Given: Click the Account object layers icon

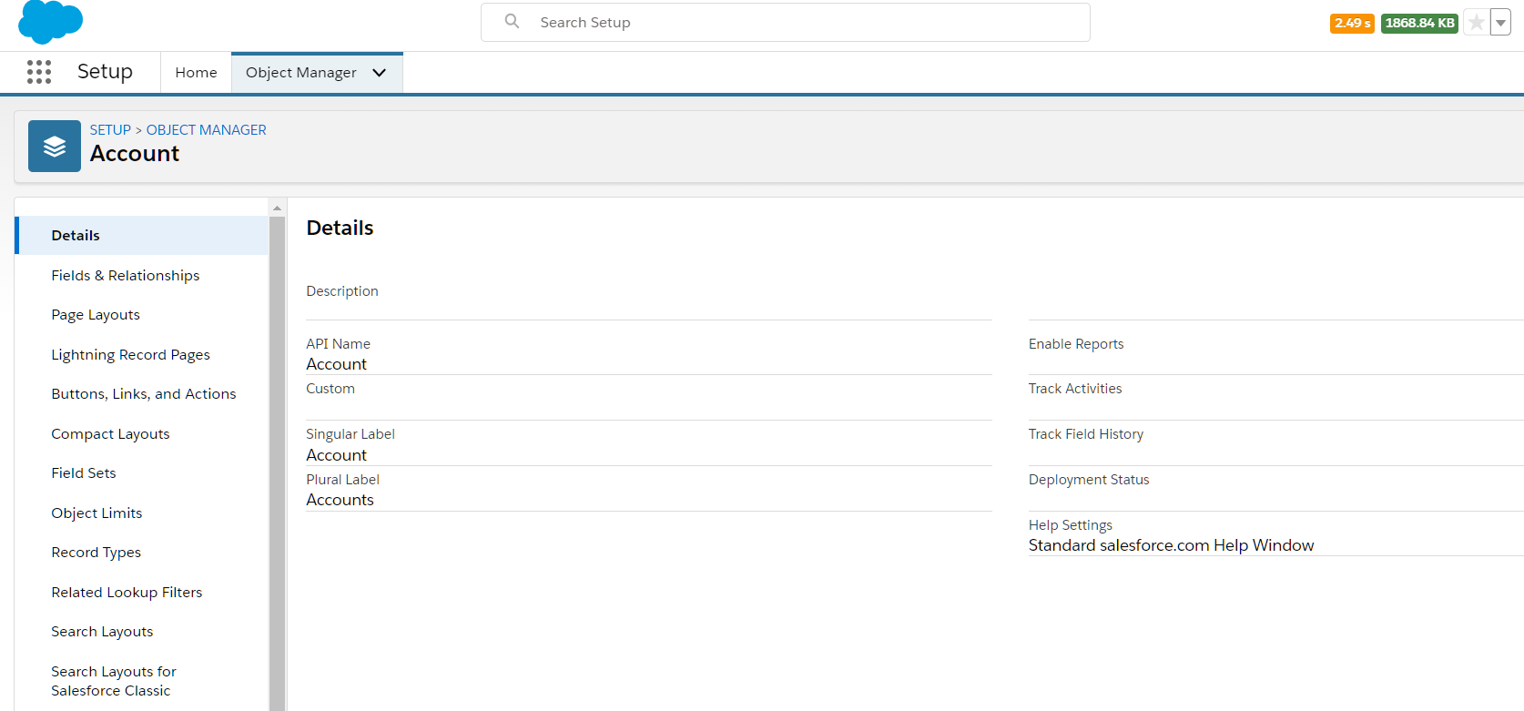Looking at the screenshot, I should (55, 147).
